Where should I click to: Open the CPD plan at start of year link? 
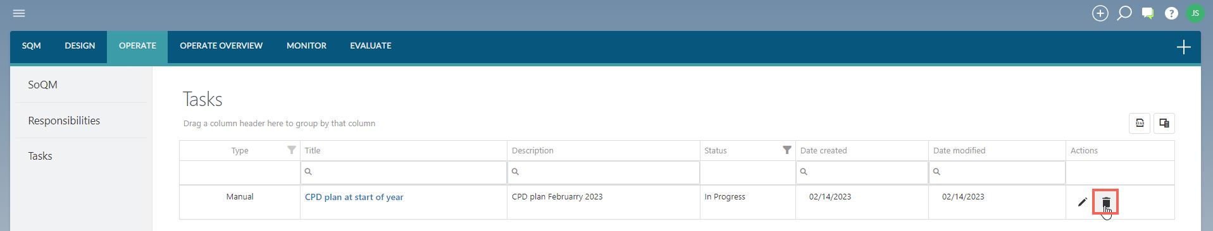pyautogui.click(x=354, y=197)
